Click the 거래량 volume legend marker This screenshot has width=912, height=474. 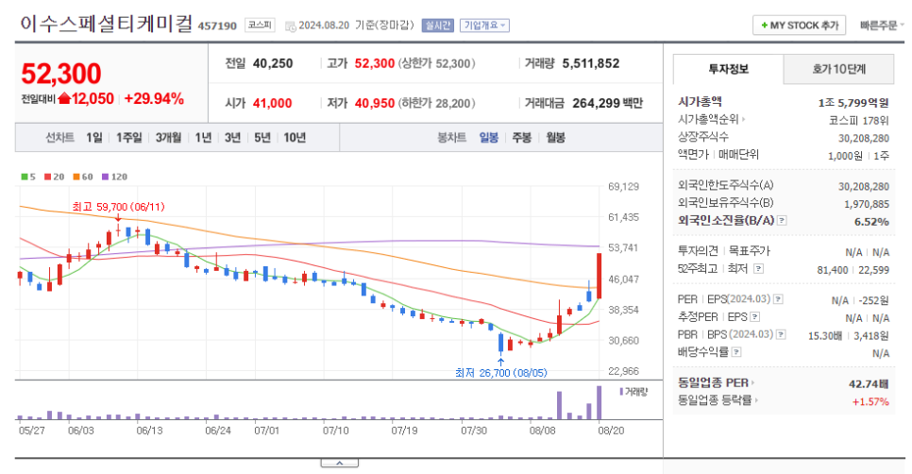coord(633,392)
